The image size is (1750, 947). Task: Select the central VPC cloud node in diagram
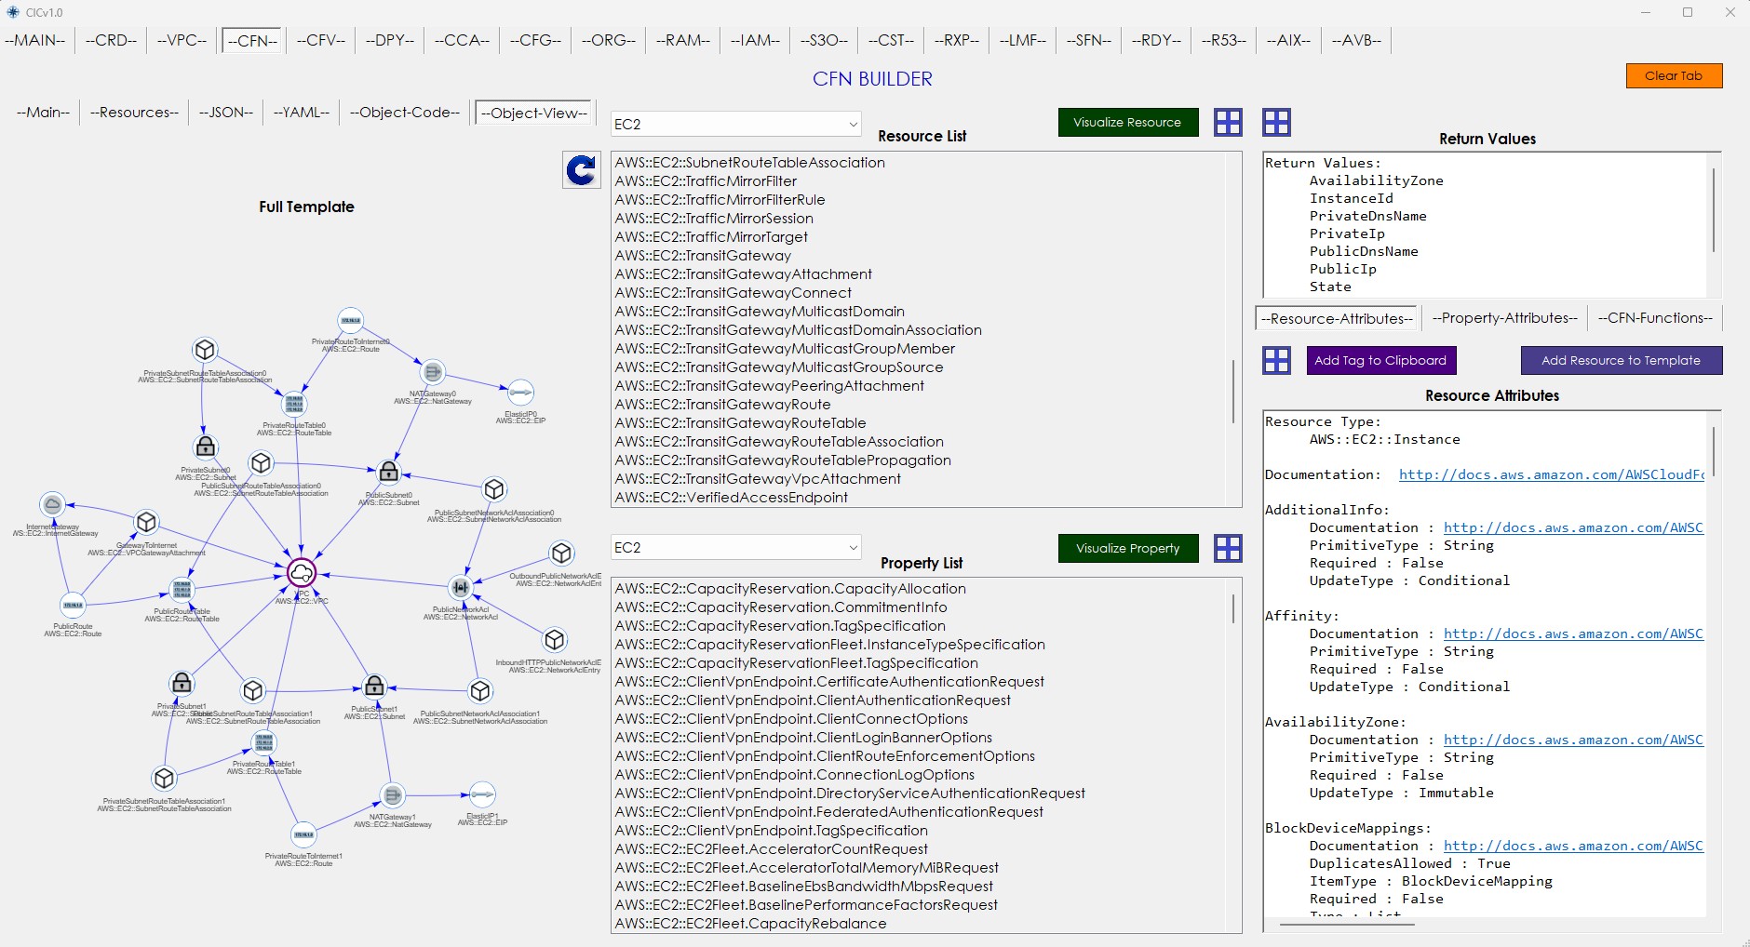click(x=302, y=573)
